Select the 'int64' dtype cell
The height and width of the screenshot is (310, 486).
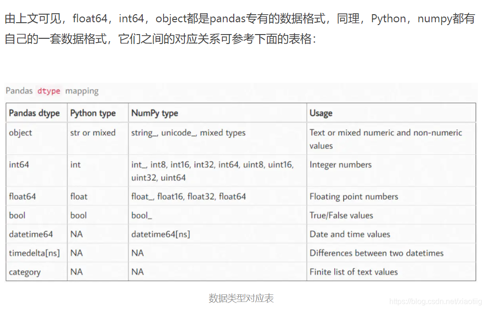tap(37, 171)
